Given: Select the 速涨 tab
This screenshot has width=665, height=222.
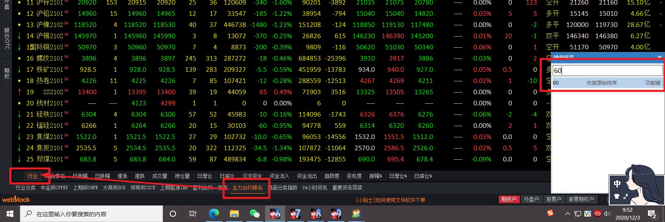Looking at the screenshot, I should point(122,176).
